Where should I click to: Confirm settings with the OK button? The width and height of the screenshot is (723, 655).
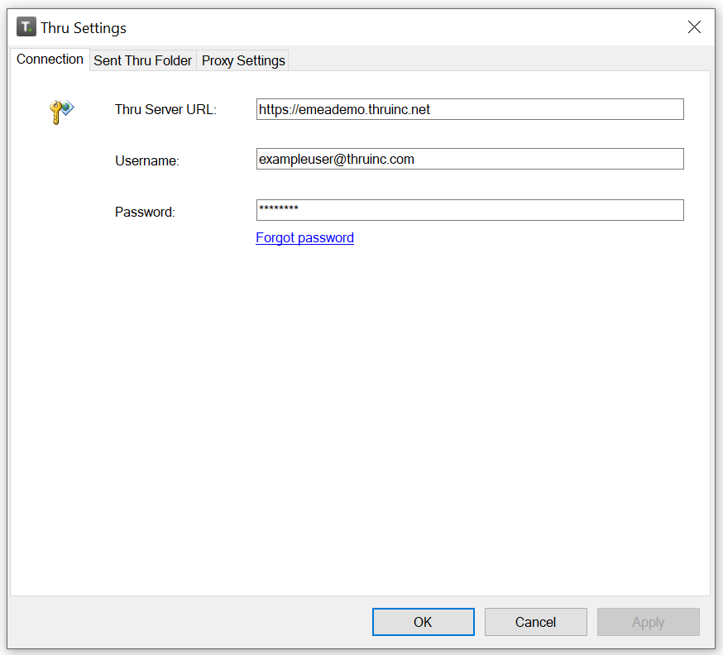pyautogui.click(x=424, y=622)
